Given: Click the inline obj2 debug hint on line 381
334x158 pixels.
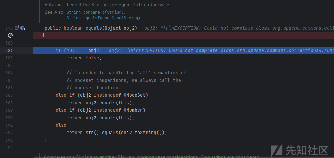Looking at the screenshot, I should tap(221, 50).
